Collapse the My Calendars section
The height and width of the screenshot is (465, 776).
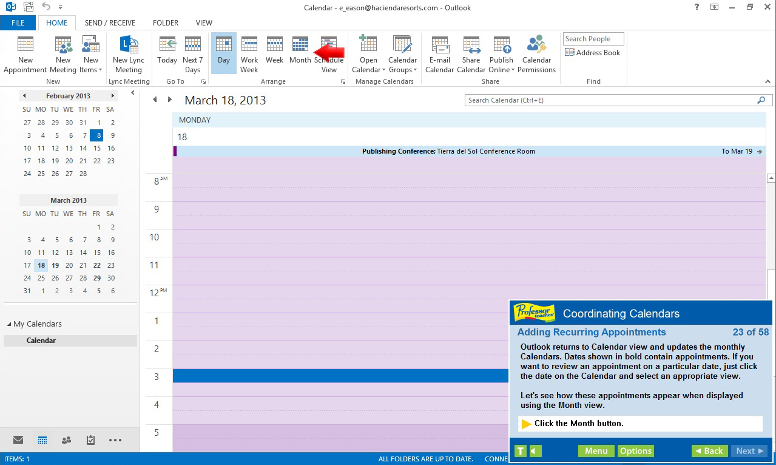pyautogui.click(x=10, y=324)
